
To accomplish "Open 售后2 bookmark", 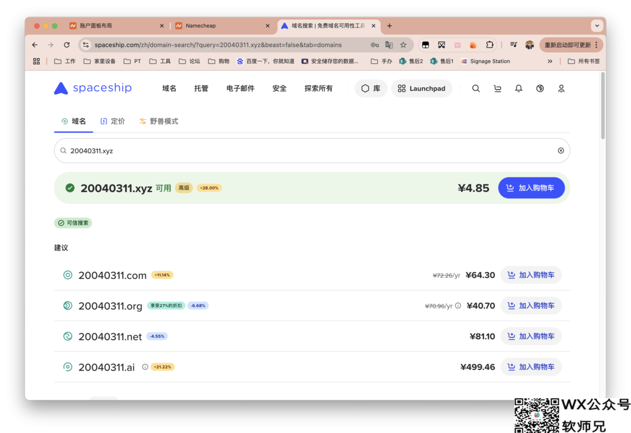I will [411, 61].
